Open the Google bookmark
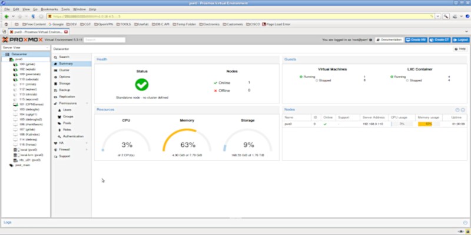Viewport: 471px width, 235px height. click(56, 24)
